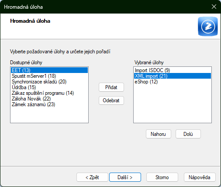Image resolution: width=221 pixels, height=187 pixels.
Task: Move task down with Dolů button
Action: 188,134
